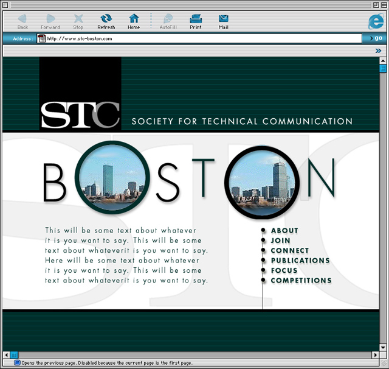This screenshot has width=389, height=369.
Task: Open the ABOUT navigation link
Action: (x=284, y=231)
